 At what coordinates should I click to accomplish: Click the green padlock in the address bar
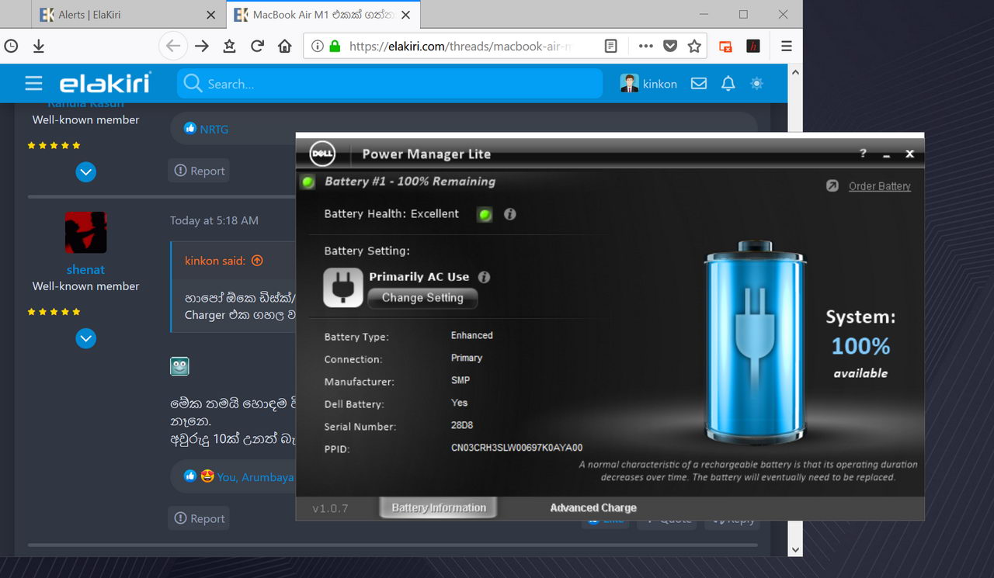click(x=335, y=47)
